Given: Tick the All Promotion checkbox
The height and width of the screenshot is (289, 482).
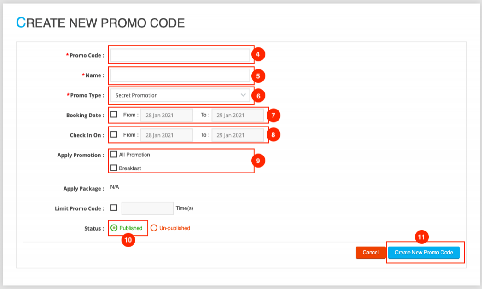Looking at the screenshot, I should pos(114,155).
